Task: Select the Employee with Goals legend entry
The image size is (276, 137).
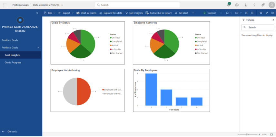Action: pos(112,90)
